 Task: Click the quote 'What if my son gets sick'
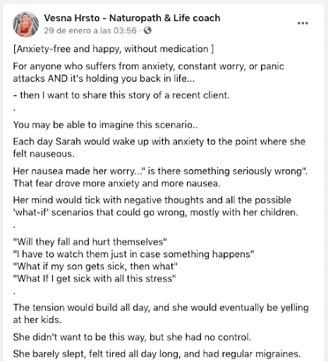[x=95, y=267]
